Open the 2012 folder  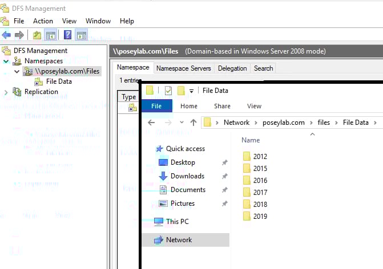[x=255, y=156]
